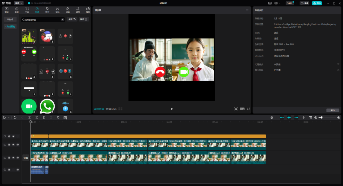
Task: Open the 菜单 dropdown menu
Action: click(x=19, y=3)
